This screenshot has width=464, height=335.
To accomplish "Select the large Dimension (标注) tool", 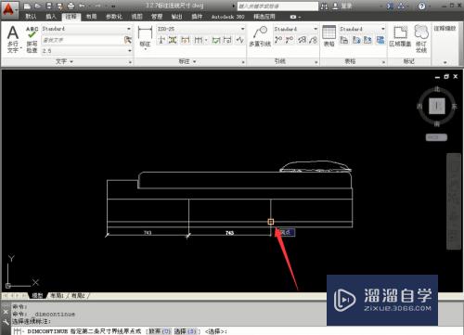I will coord(145,37).
